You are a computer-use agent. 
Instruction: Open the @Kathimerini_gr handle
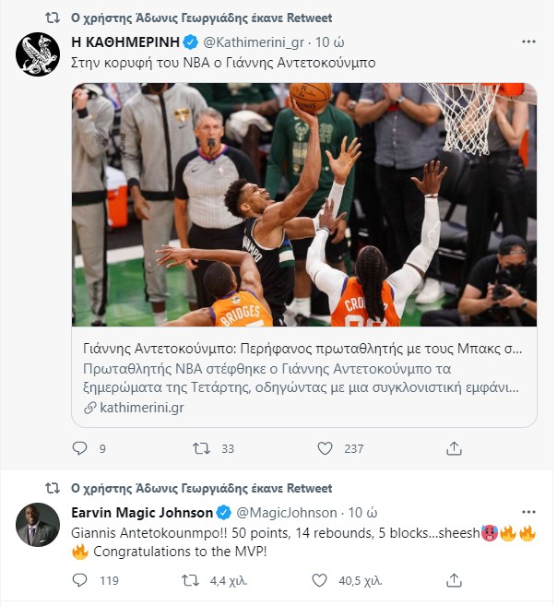(x=254, y=42)
